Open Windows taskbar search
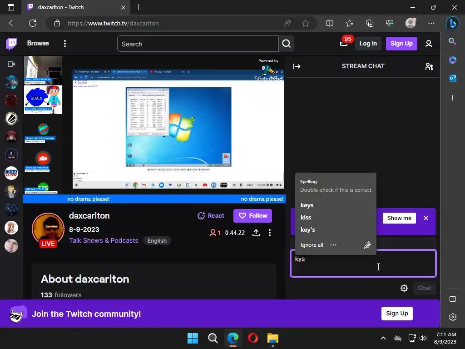 pos(213,338)
